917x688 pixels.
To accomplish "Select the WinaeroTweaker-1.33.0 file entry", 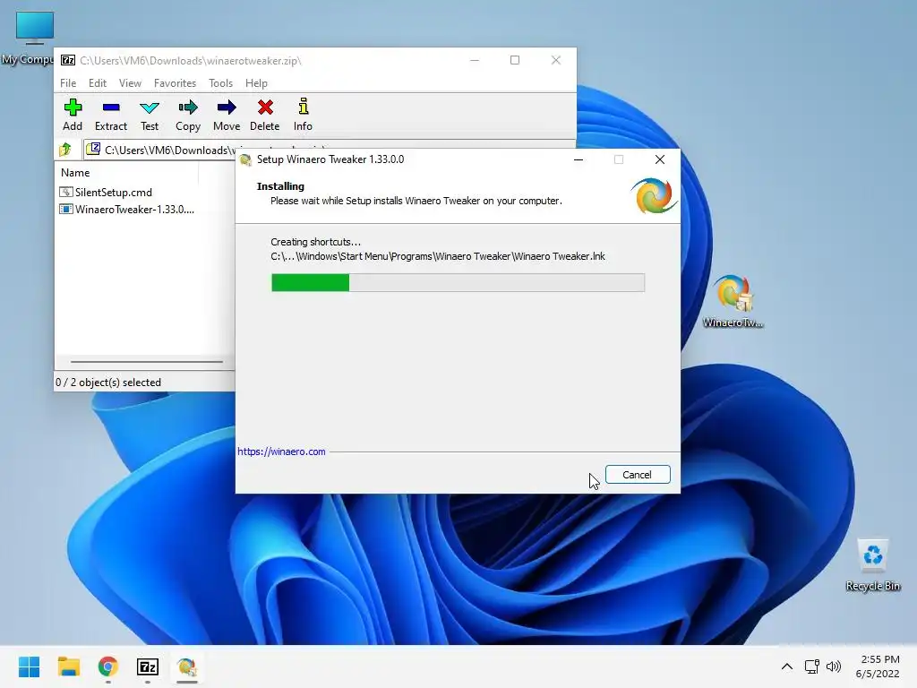I will [x=127, y=209].
